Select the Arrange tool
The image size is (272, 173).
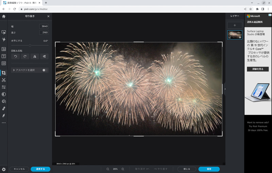[4, 32]
